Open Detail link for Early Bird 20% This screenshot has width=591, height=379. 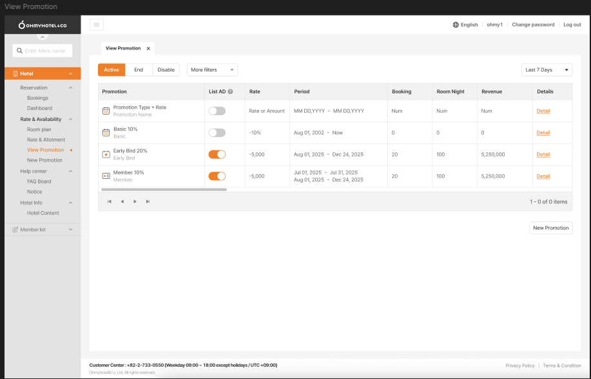(x=543, y=154)
